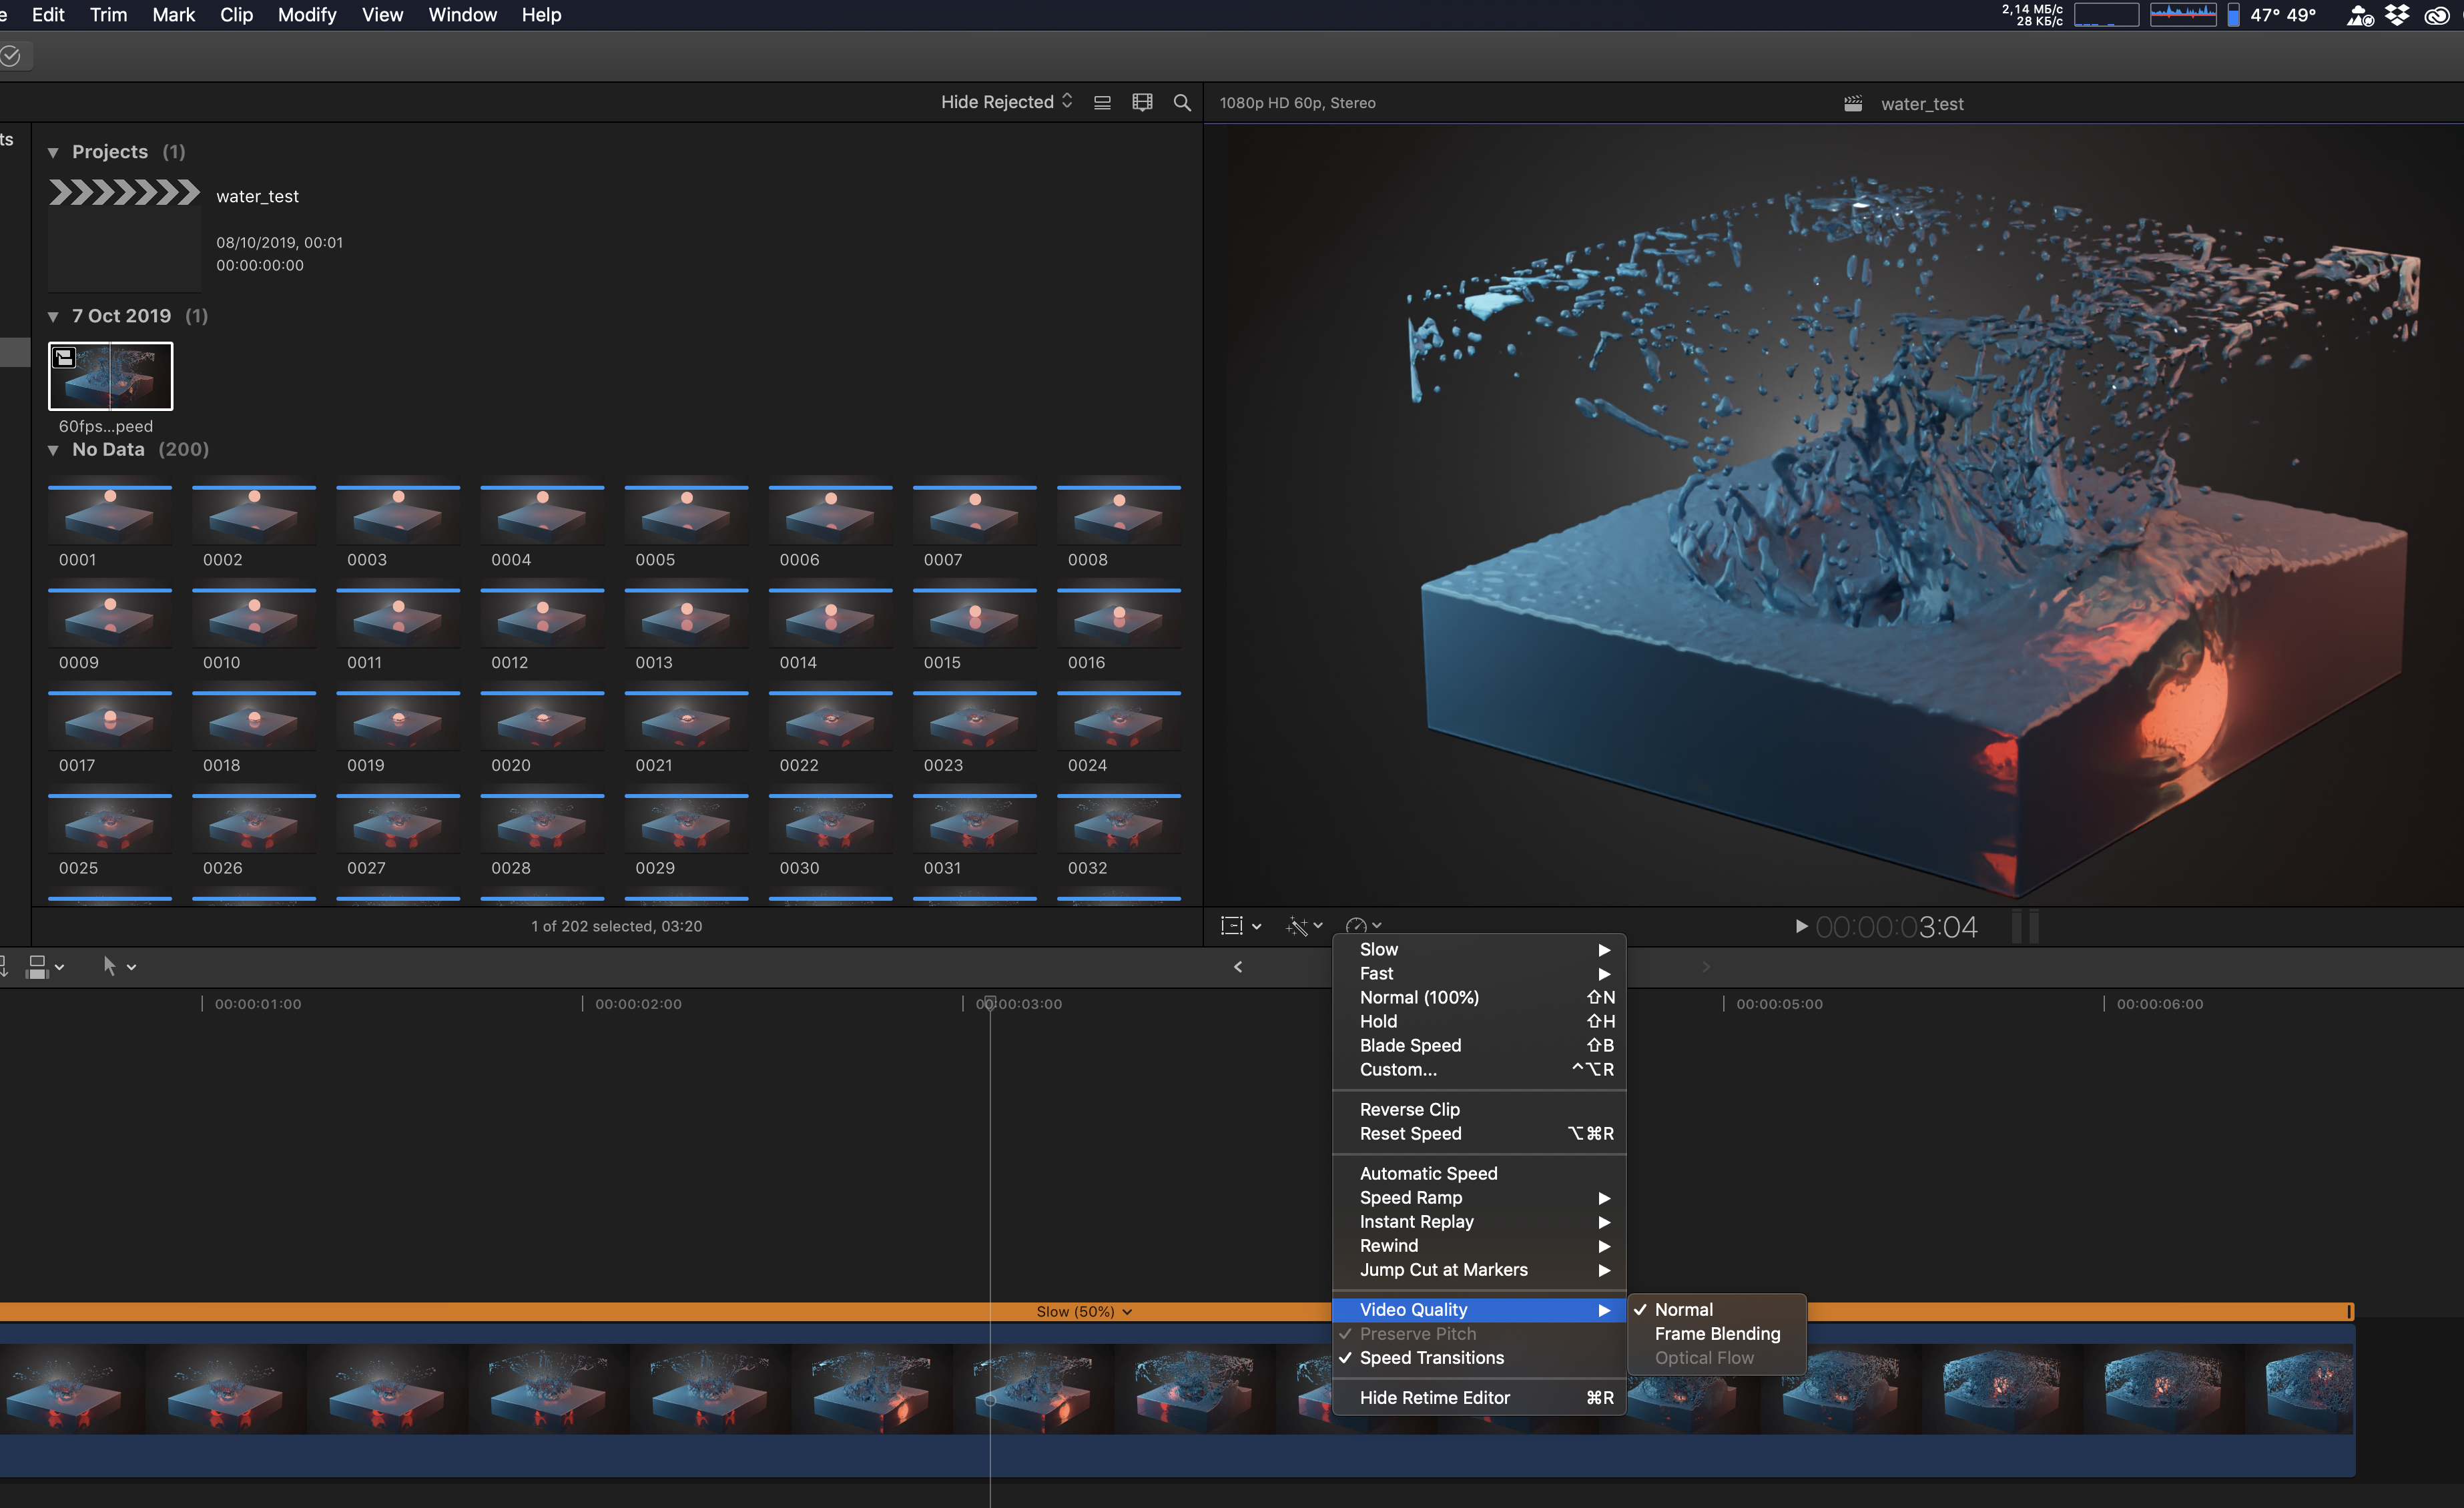Open the filmstrip clip appearance options
Screen dimensions: 2464x1508
pos(1142,102)
